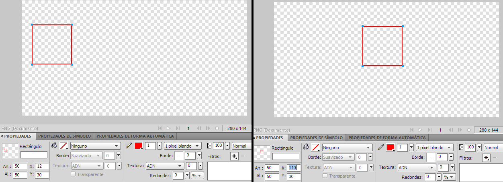Jump to last frame in left window
503x182 pixels.
pos(178,128)
